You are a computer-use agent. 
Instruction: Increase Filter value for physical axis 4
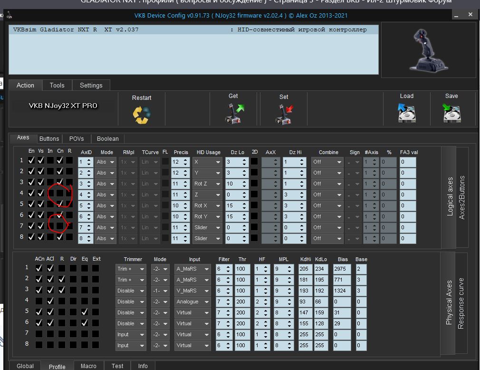[x=228, y=300]
